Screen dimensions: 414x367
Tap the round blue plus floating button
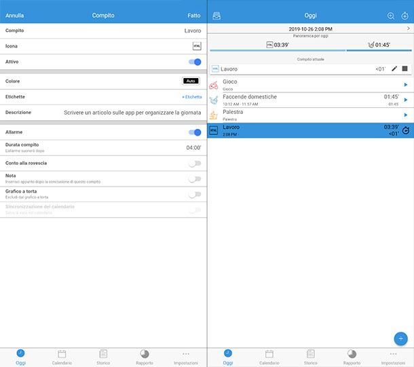pyautogui.click(x=400, y=339)
